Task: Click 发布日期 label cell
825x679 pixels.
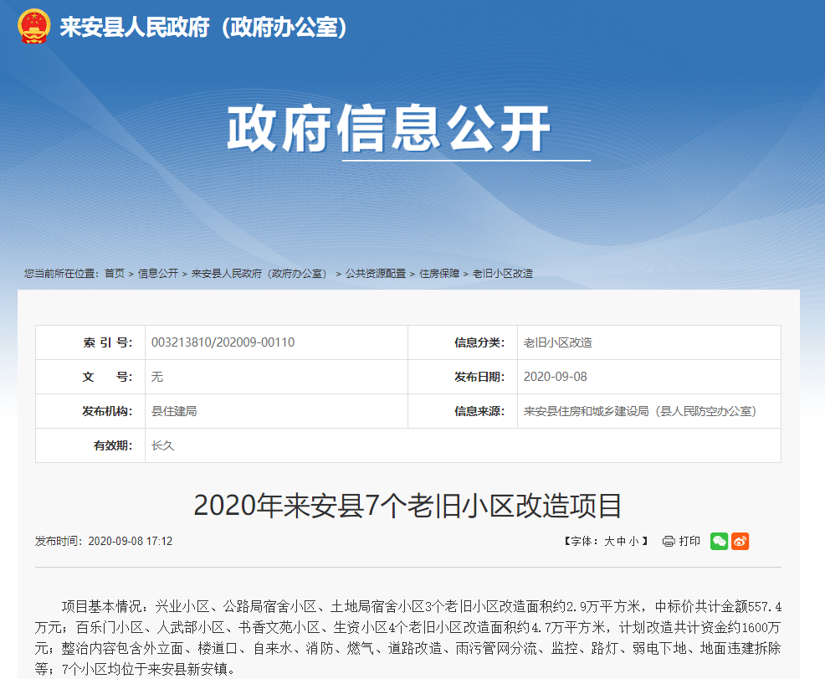Action: point(463,377)
